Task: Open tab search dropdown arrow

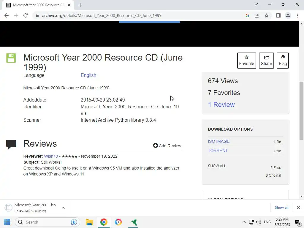Action: click(256, 4)
